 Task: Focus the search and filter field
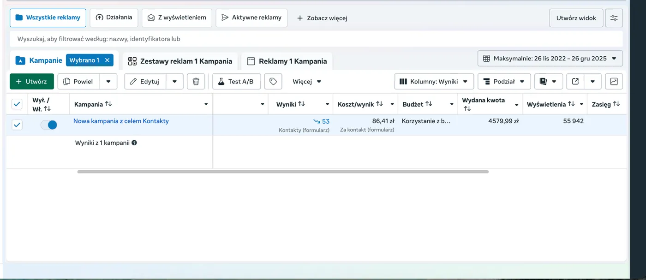(316, 39)
